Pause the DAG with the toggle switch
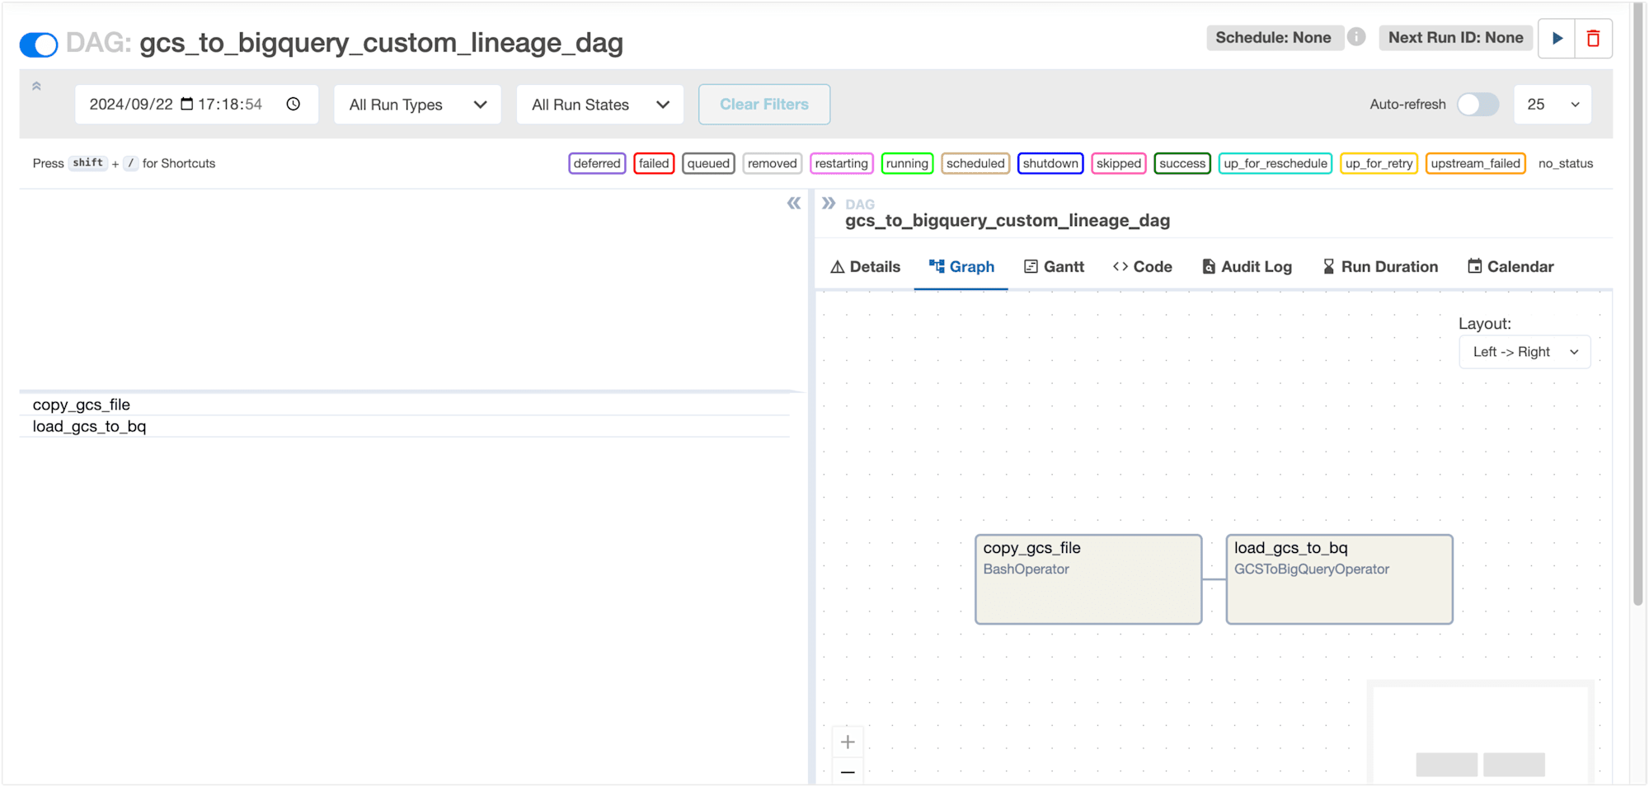Screen dimensions: 1649x787 coord(39,44)
